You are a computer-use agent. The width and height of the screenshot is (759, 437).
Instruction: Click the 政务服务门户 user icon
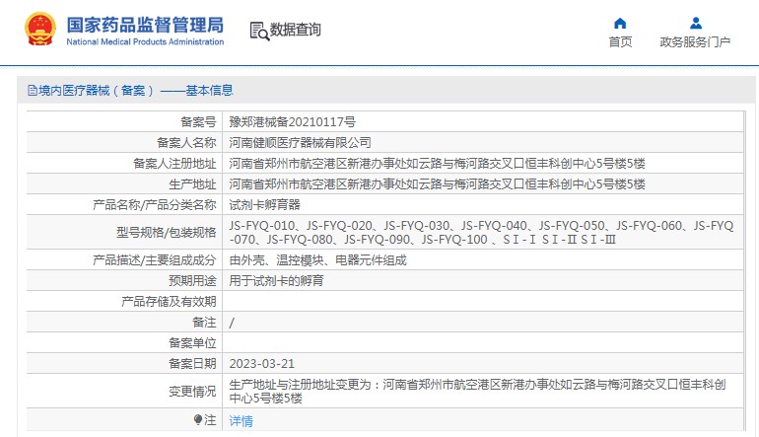[x=696, y=24]
